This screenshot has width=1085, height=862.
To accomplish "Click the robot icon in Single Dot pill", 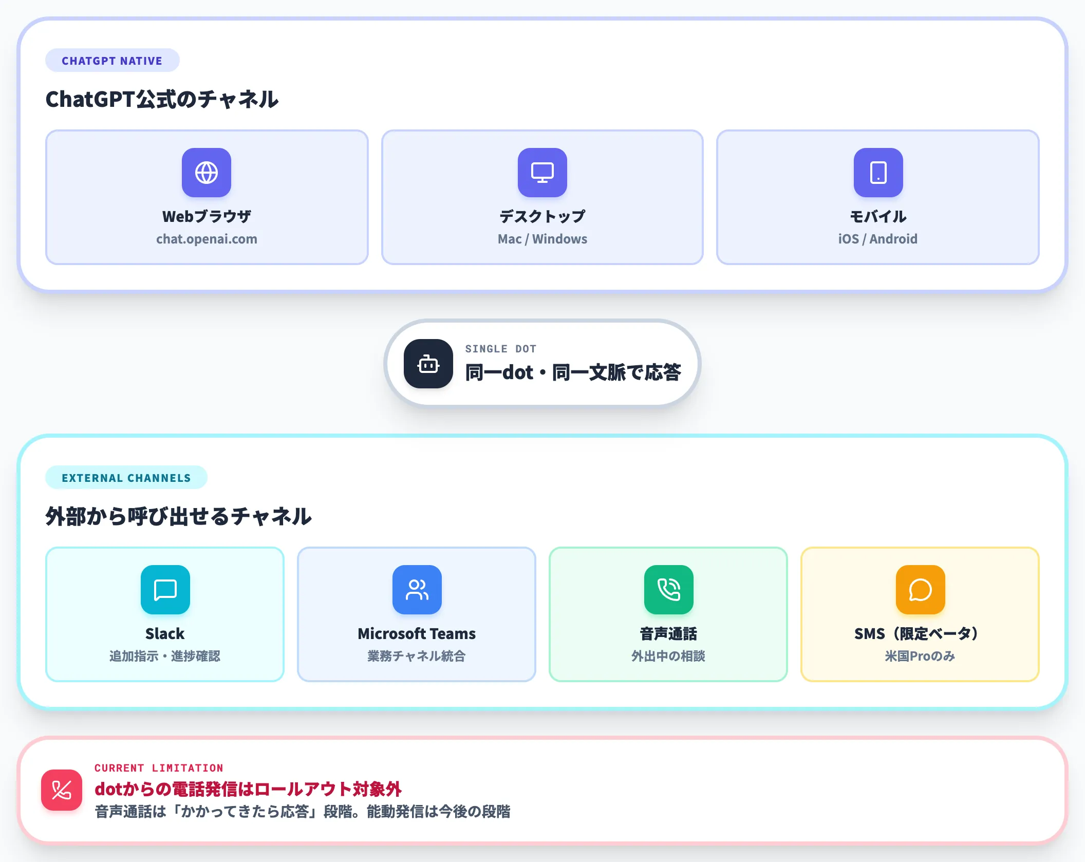I will coord(428,364).
